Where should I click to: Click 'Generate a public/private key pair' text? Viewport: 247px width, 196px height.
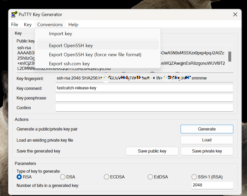(x=47, y=129)
